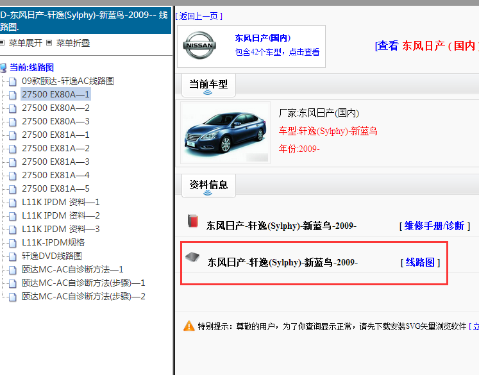Click the Nissan logo image

[199, 46]
